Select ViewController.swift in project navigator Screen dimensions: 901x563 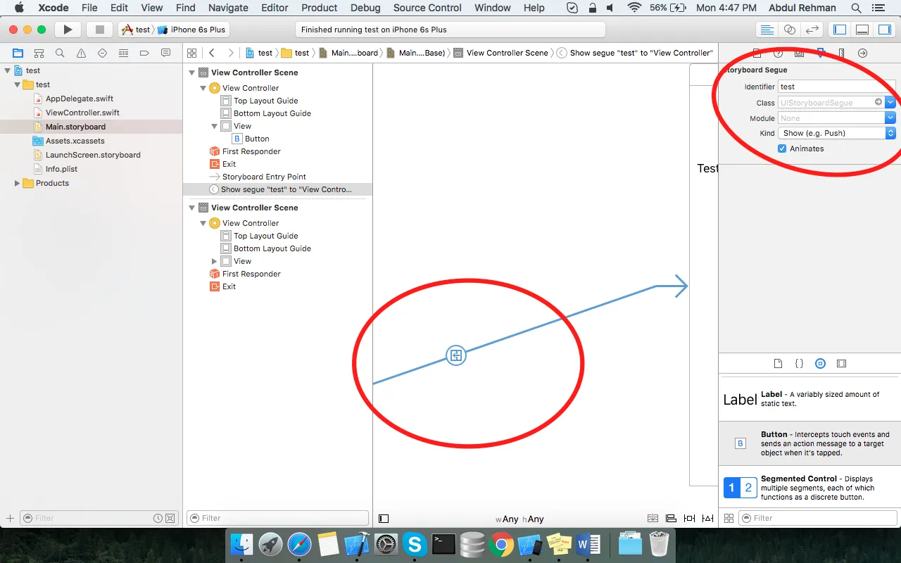pyautogui.click(x=82, y=113)
